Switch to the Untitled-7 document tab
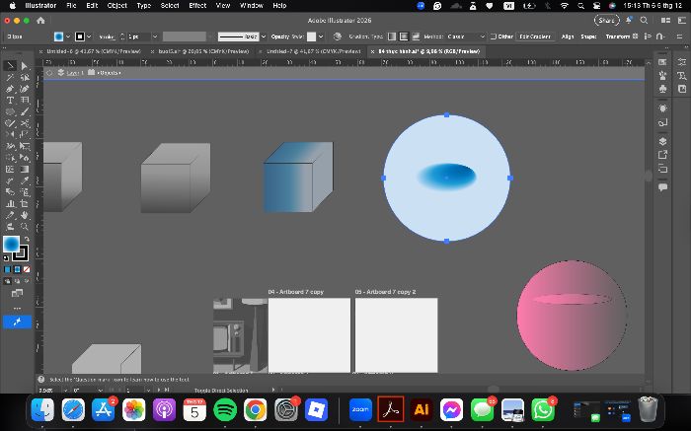Image resolution: width=691 pixels, height=431 pixels. [x=313, y=51]
